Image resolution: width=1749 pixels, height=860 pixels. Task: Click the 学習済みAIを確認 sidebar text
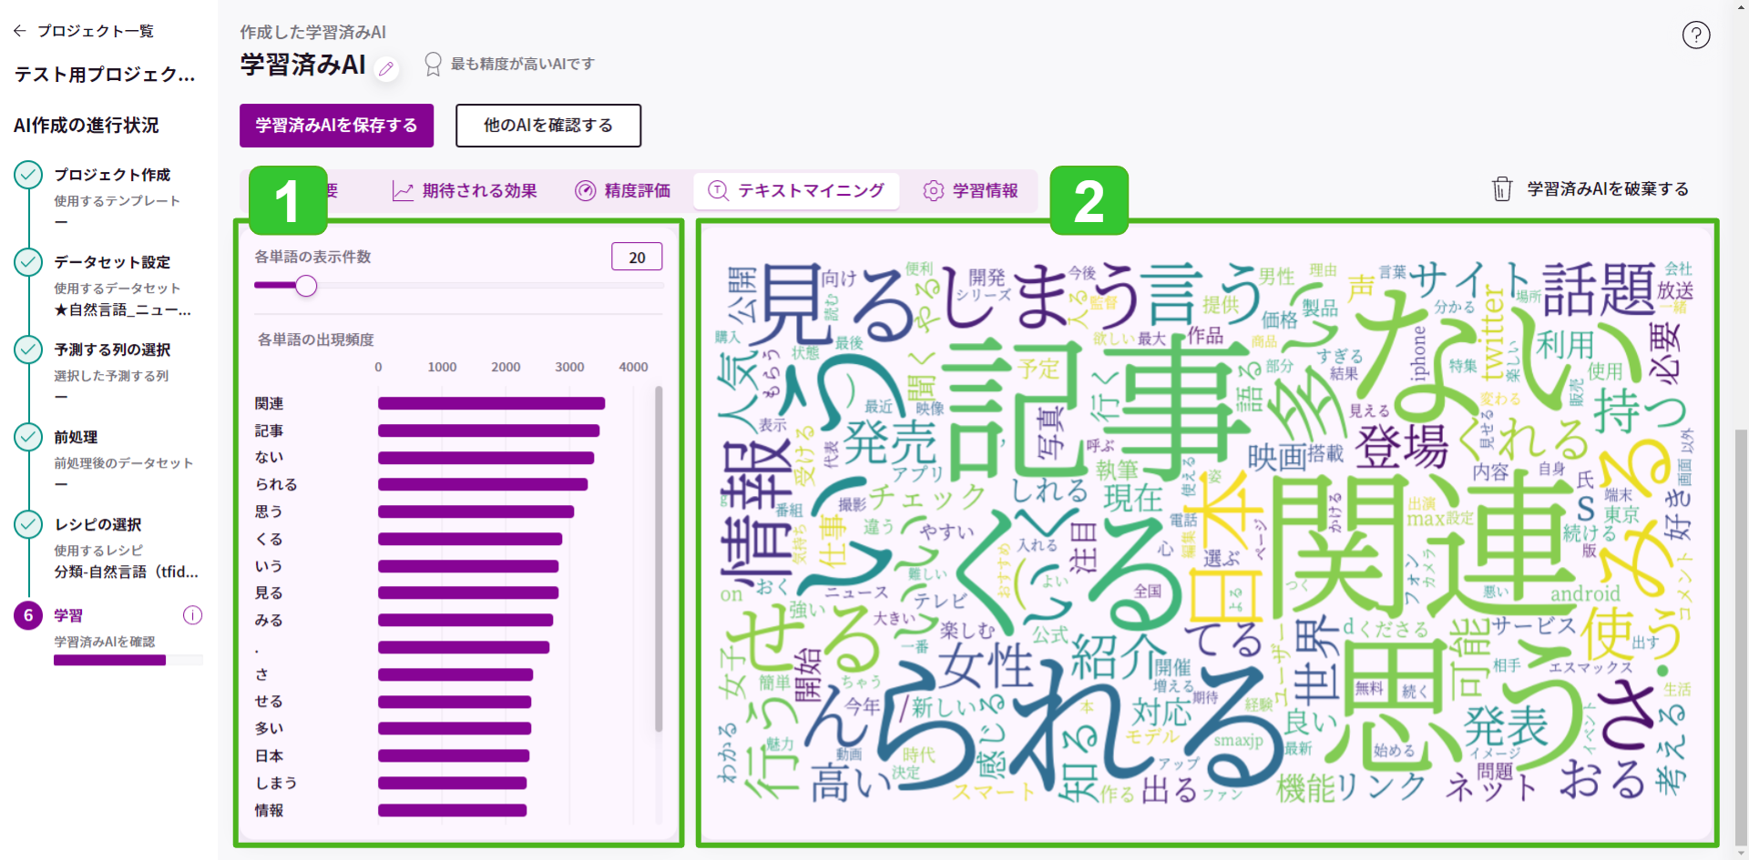(x=104, y=642)
